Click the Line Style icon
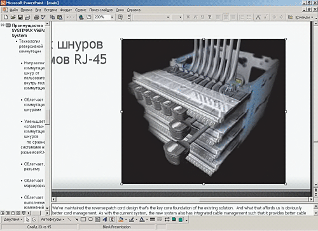The width and height of the screenshot is (318, 231). pos(152,220)
